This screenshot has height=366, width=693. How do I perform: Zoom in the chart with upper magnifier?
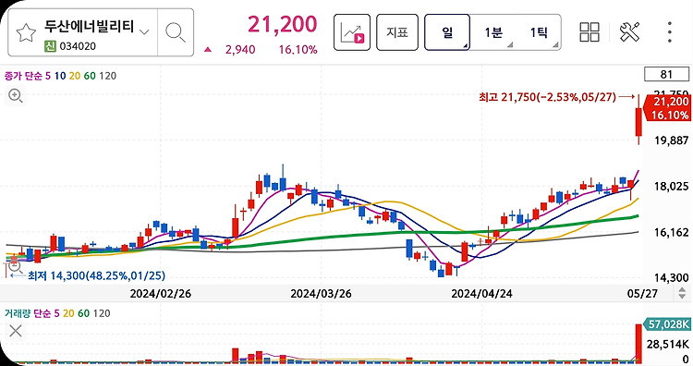(x=16, y=95)
